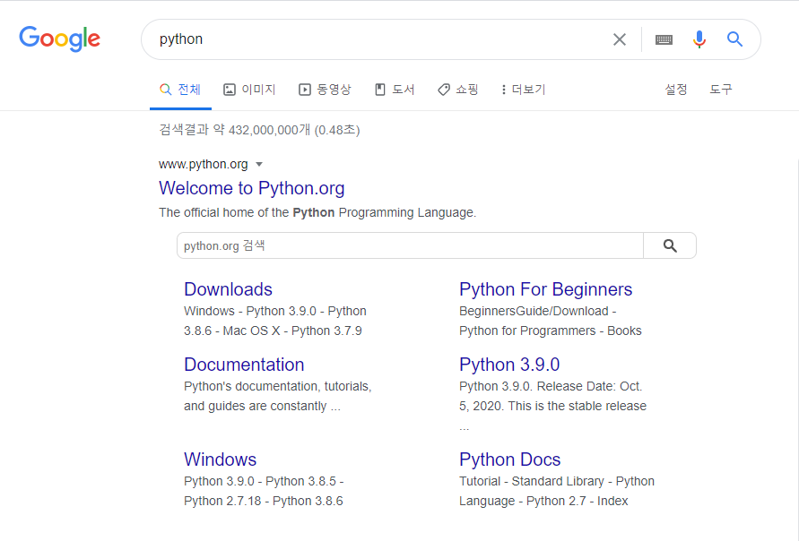799x541 pixels.
Task: Open the Downloads sitelink
Action: (229, 289)
